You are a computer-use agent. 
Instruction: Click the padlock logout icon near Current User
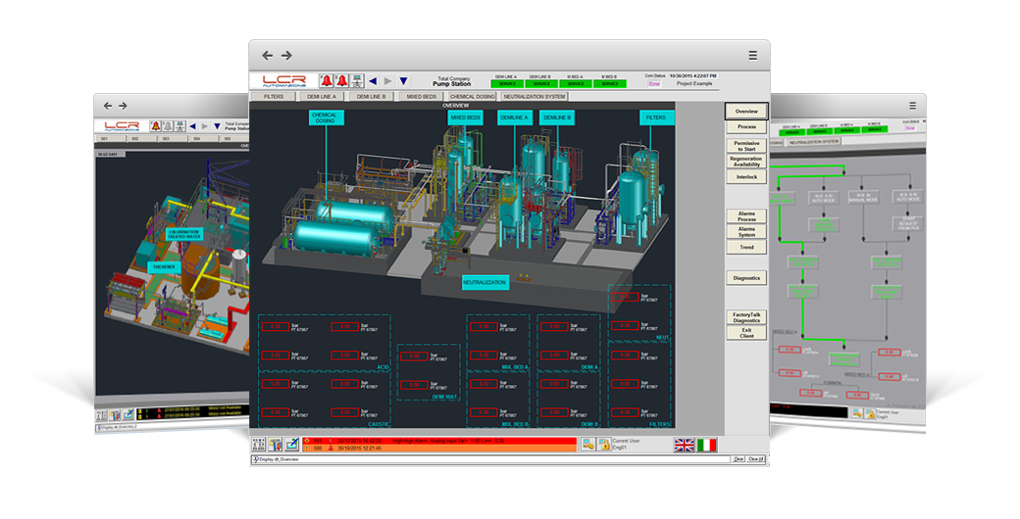click(602, 445)
